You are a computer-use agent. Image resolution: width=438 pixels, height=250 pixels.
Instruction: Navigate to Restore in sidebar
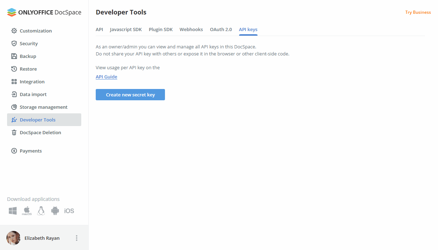[x=44, y=69]
